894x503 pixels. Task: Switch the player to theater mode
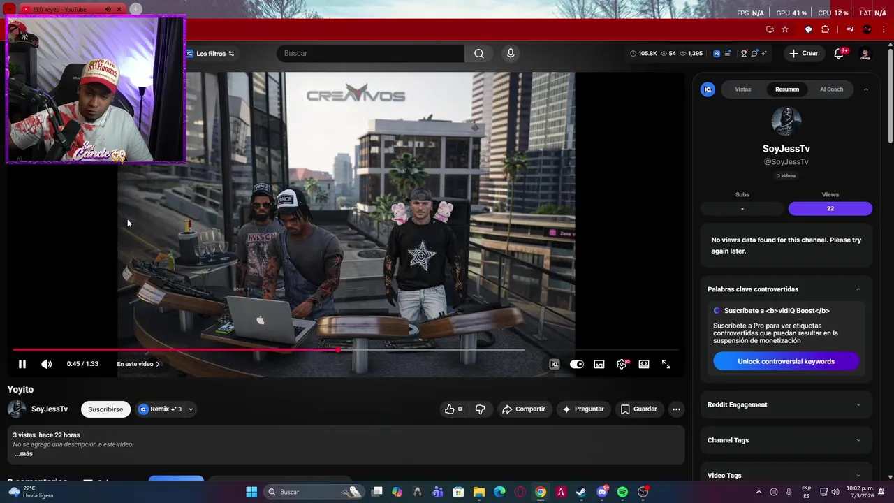644,364
